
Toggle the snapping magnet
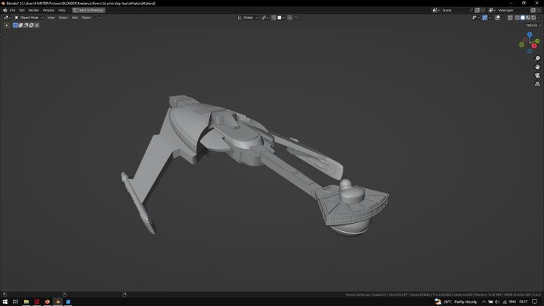pos(274,18)
